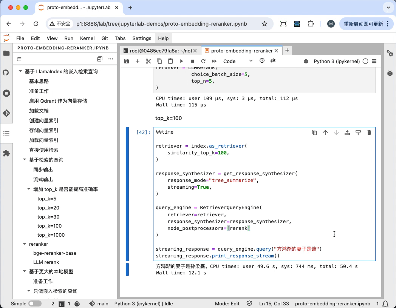Open the Kernel menu
This screenshot has height=308, width=396.
[87, 38]
